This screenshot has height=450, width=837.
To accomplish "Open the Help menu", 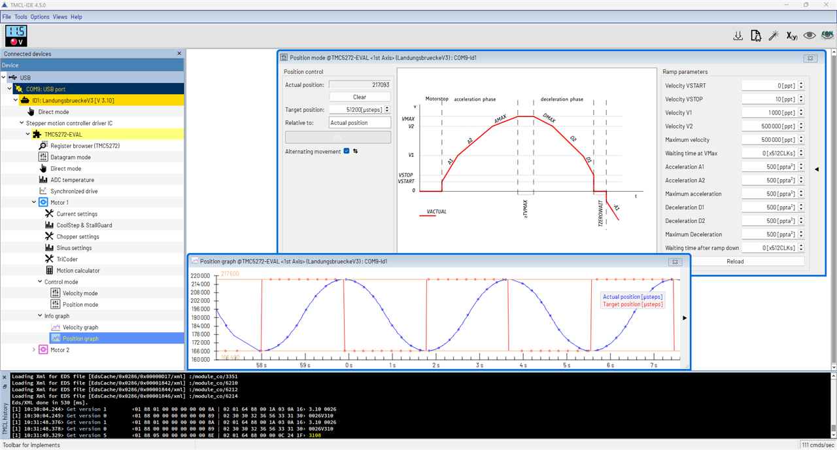I will (77, 16).
